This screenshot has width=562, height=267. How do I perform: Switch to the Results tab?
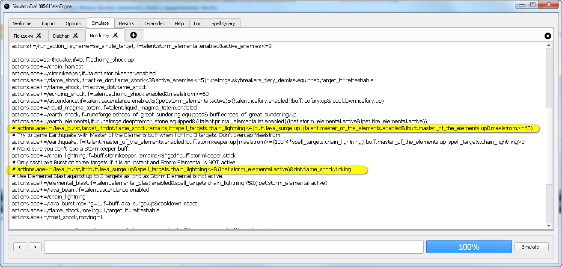(127, 24)
